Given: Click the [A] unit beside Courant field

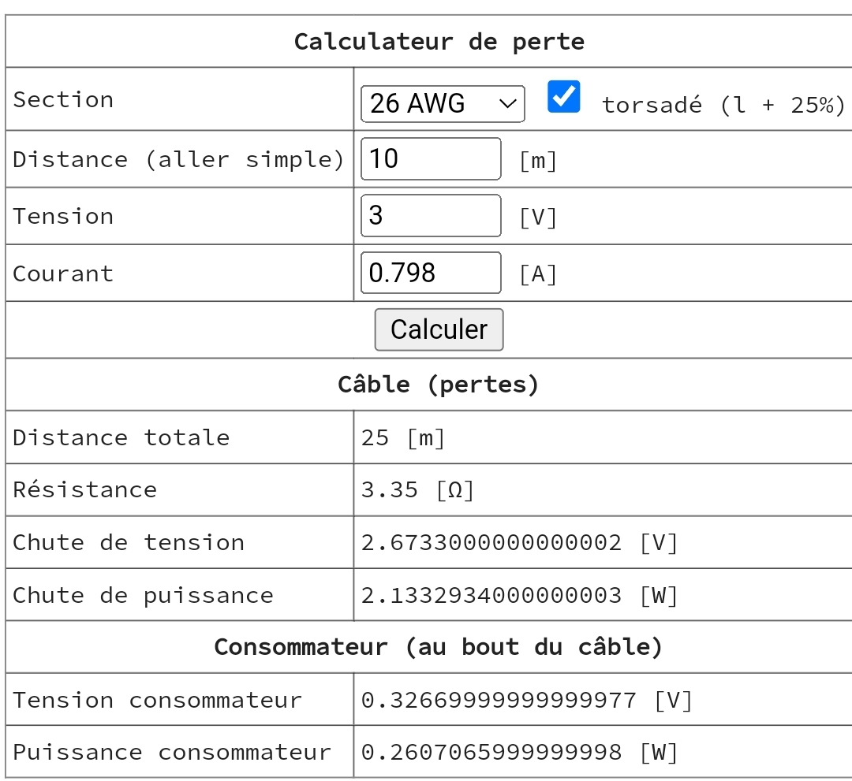Looking at the screenshot, I should [x=538, y=274].
